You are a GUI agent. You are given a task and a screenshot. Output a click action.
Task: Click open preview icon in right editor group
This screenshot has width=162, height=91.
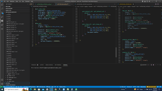coord(156,4)
